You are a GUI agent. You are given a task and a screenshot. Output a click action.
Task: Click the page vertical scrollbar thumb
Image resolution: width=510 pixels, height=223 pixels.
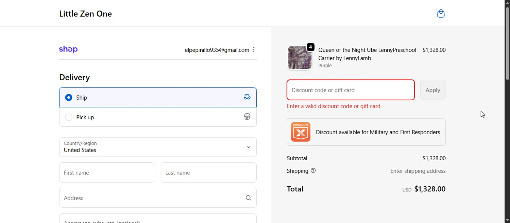pos(507,43)
